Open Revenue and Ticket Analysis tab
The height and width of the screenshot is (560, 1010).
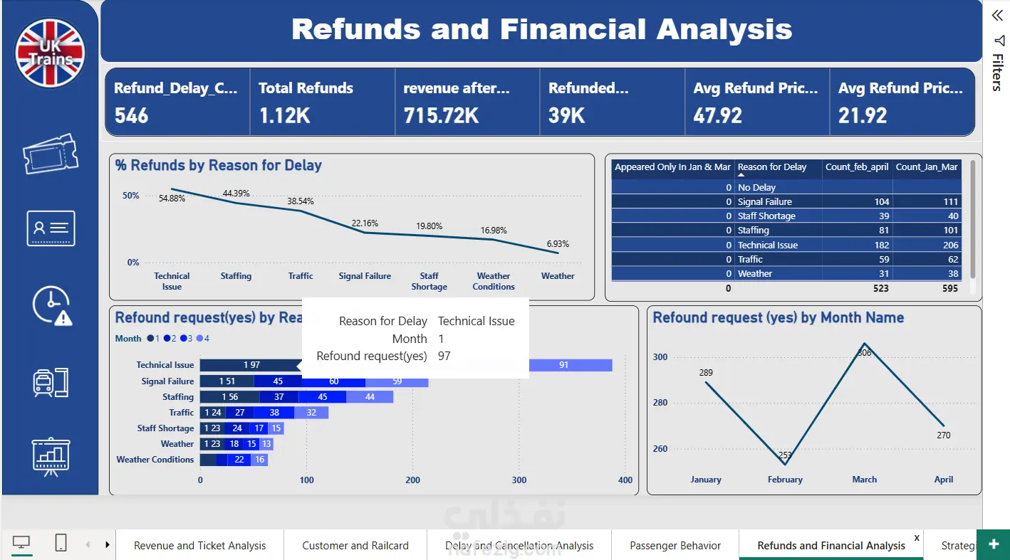click(x=200, y=546)
